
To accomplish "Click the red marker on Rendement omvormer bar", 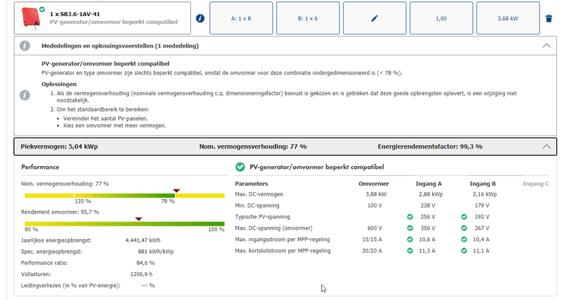I will (138, 219).
